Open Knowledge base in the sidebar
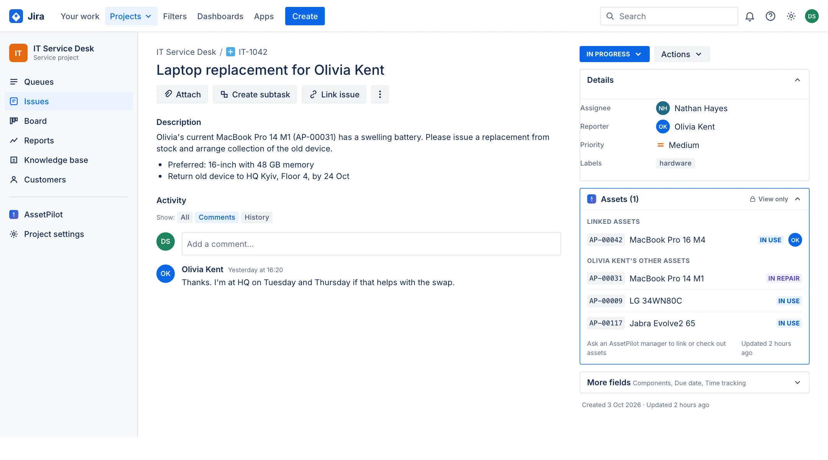This screenshot has width=828, height=460. click(x=69, y=160)
